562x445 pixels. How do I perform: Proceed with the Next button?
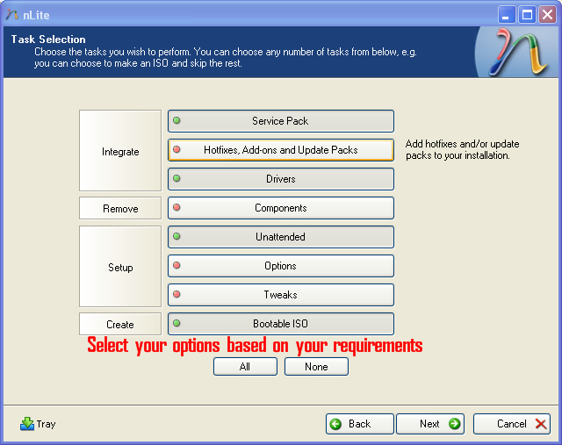click(x=430, y=424)
